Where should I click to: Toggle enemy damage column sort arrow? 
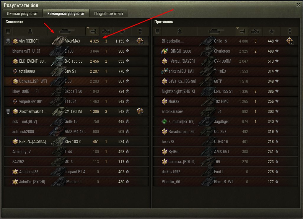pos(237,28)
